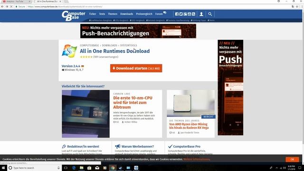Open File Explorer from the taskbar

81,168
